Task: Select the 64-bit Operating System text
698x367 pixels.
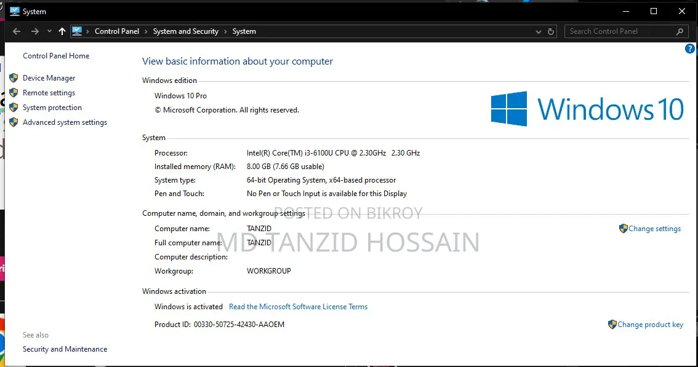Action: [321, 180]
